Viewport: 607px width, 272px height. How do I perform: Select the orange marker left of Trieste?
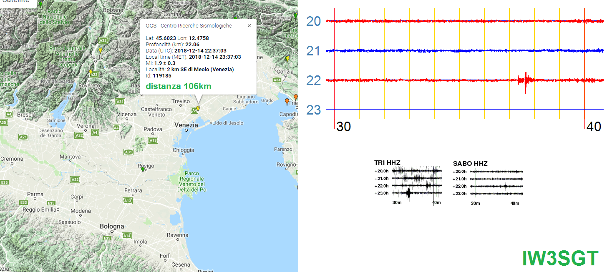(x=287, y=101)
